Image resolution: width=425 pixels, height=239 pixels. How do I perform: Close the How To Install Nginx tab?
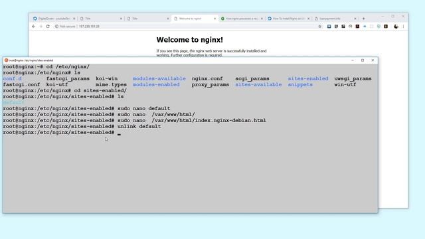[308, 19]
